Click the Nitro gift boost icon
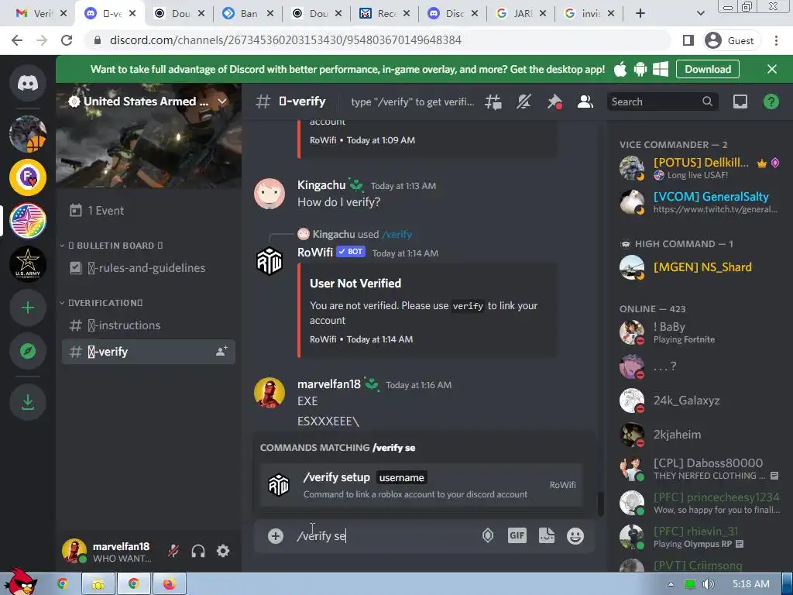 [x=488, y=535]
